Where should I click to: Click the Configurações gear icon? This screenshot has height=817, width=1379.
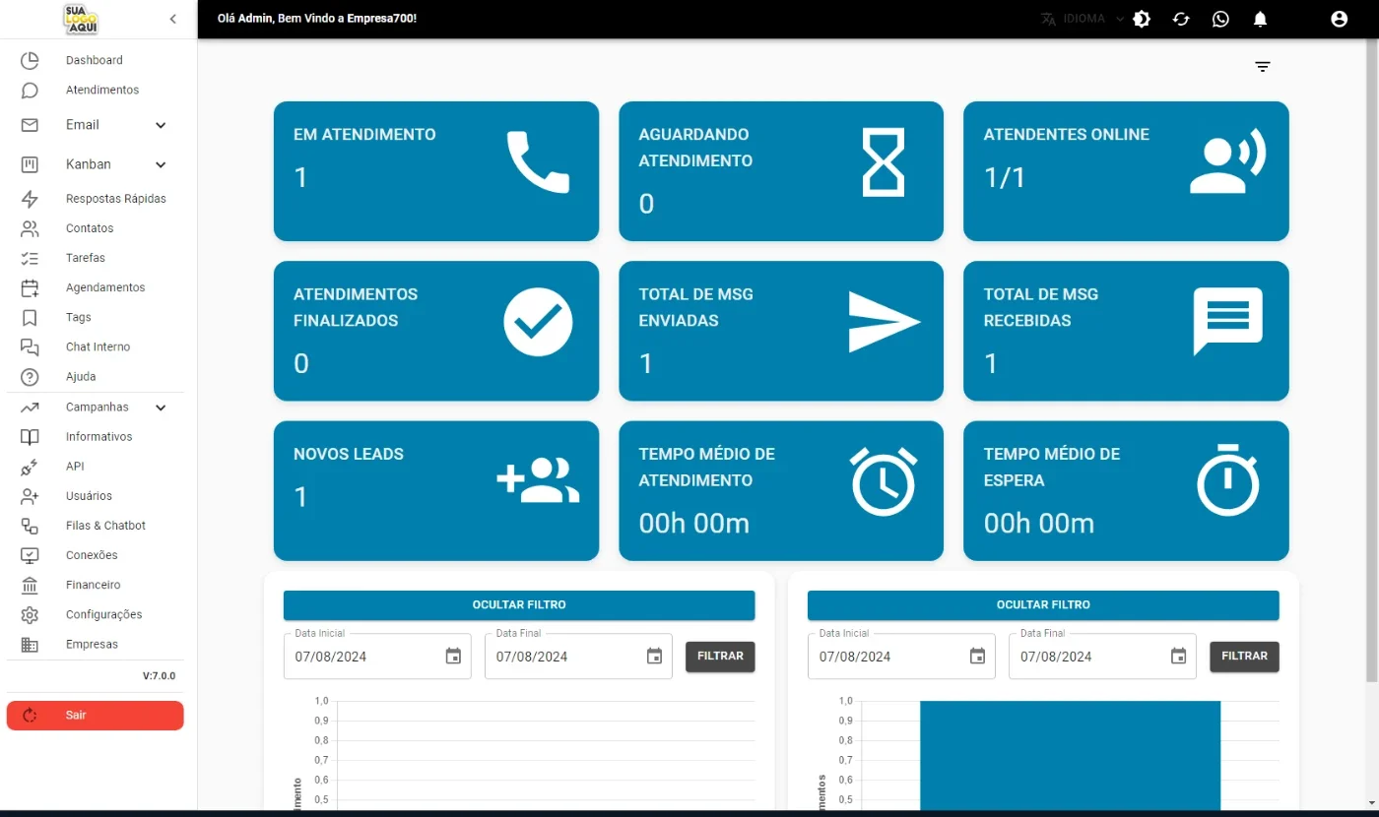[30, 615]
